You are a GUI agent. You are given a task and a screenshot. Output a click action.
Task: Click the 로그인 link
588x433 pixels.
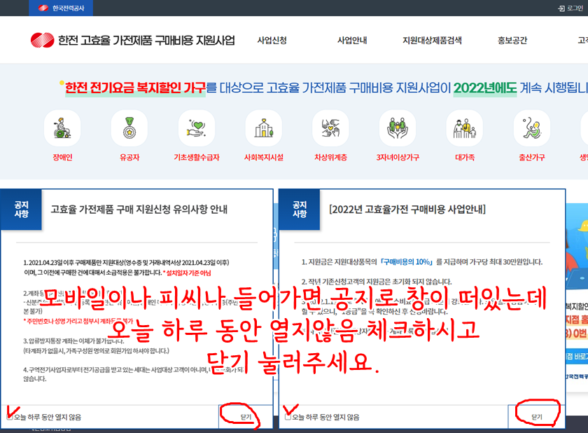(x=570, y=8)
